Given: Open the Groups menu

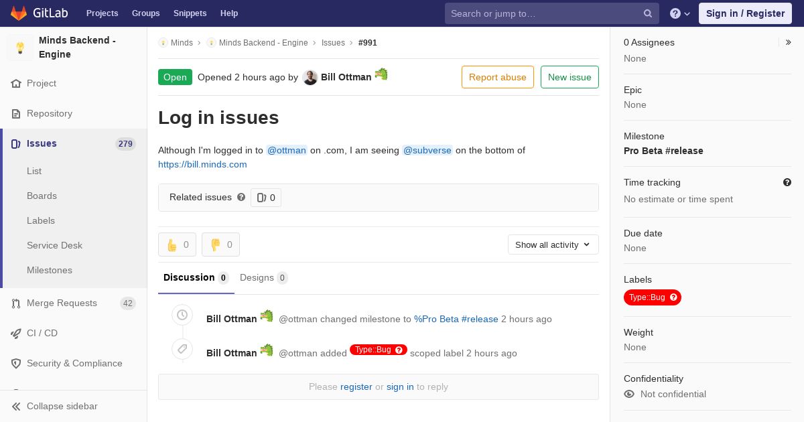Looking at the screenshot, I should click(x=146, y=13).
